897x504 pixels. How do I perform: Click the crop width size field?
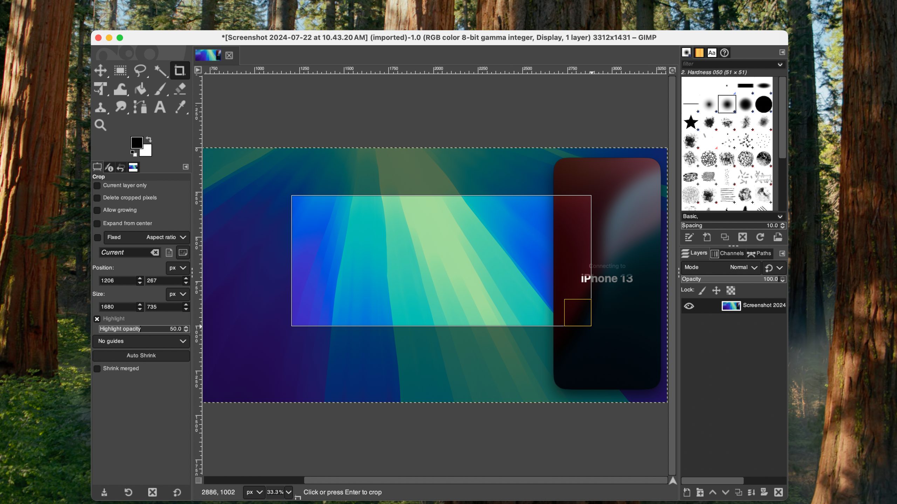coord(117,307)
